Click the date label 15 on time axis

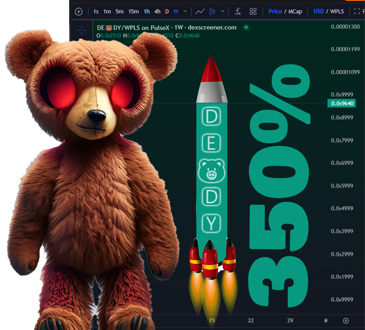(212, 321)
